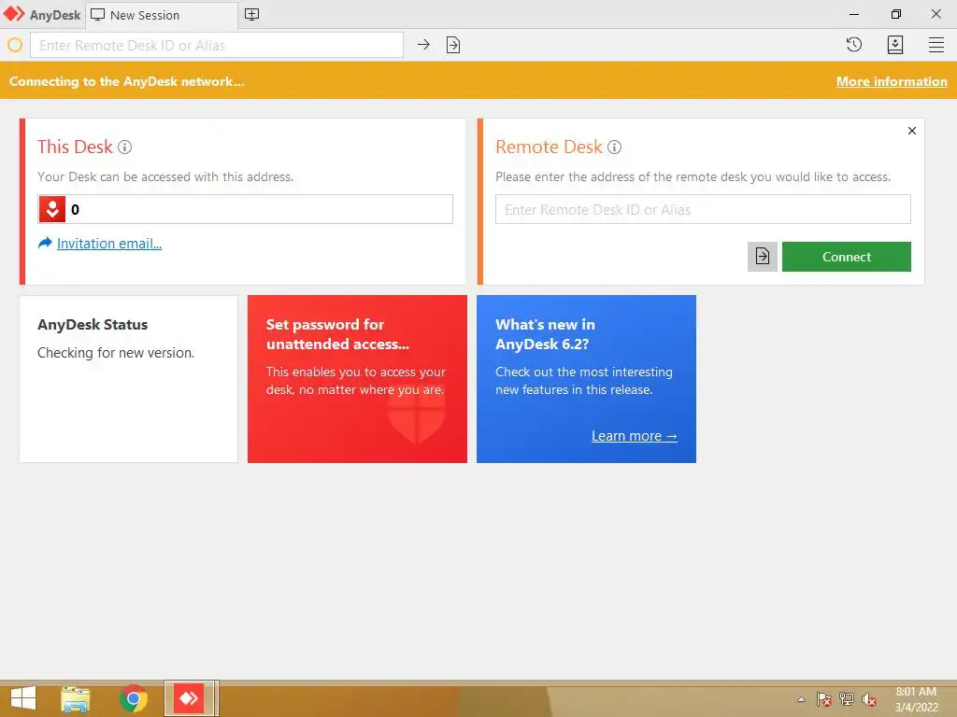Show hidden system tray icons
This screenshot has height=717, width=957.
tap(801, 699)
